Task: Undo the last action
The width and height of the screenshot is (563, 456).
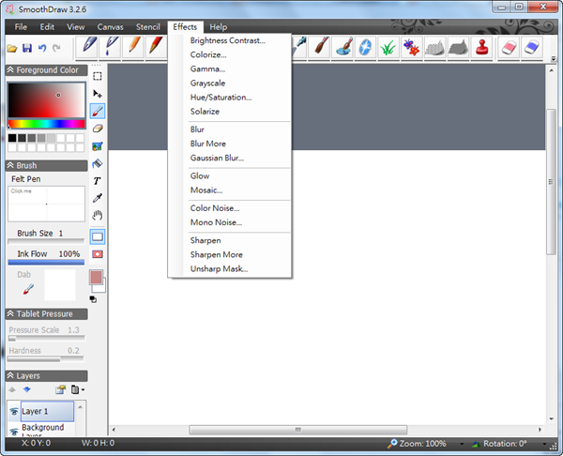Action: coord(42,48)
